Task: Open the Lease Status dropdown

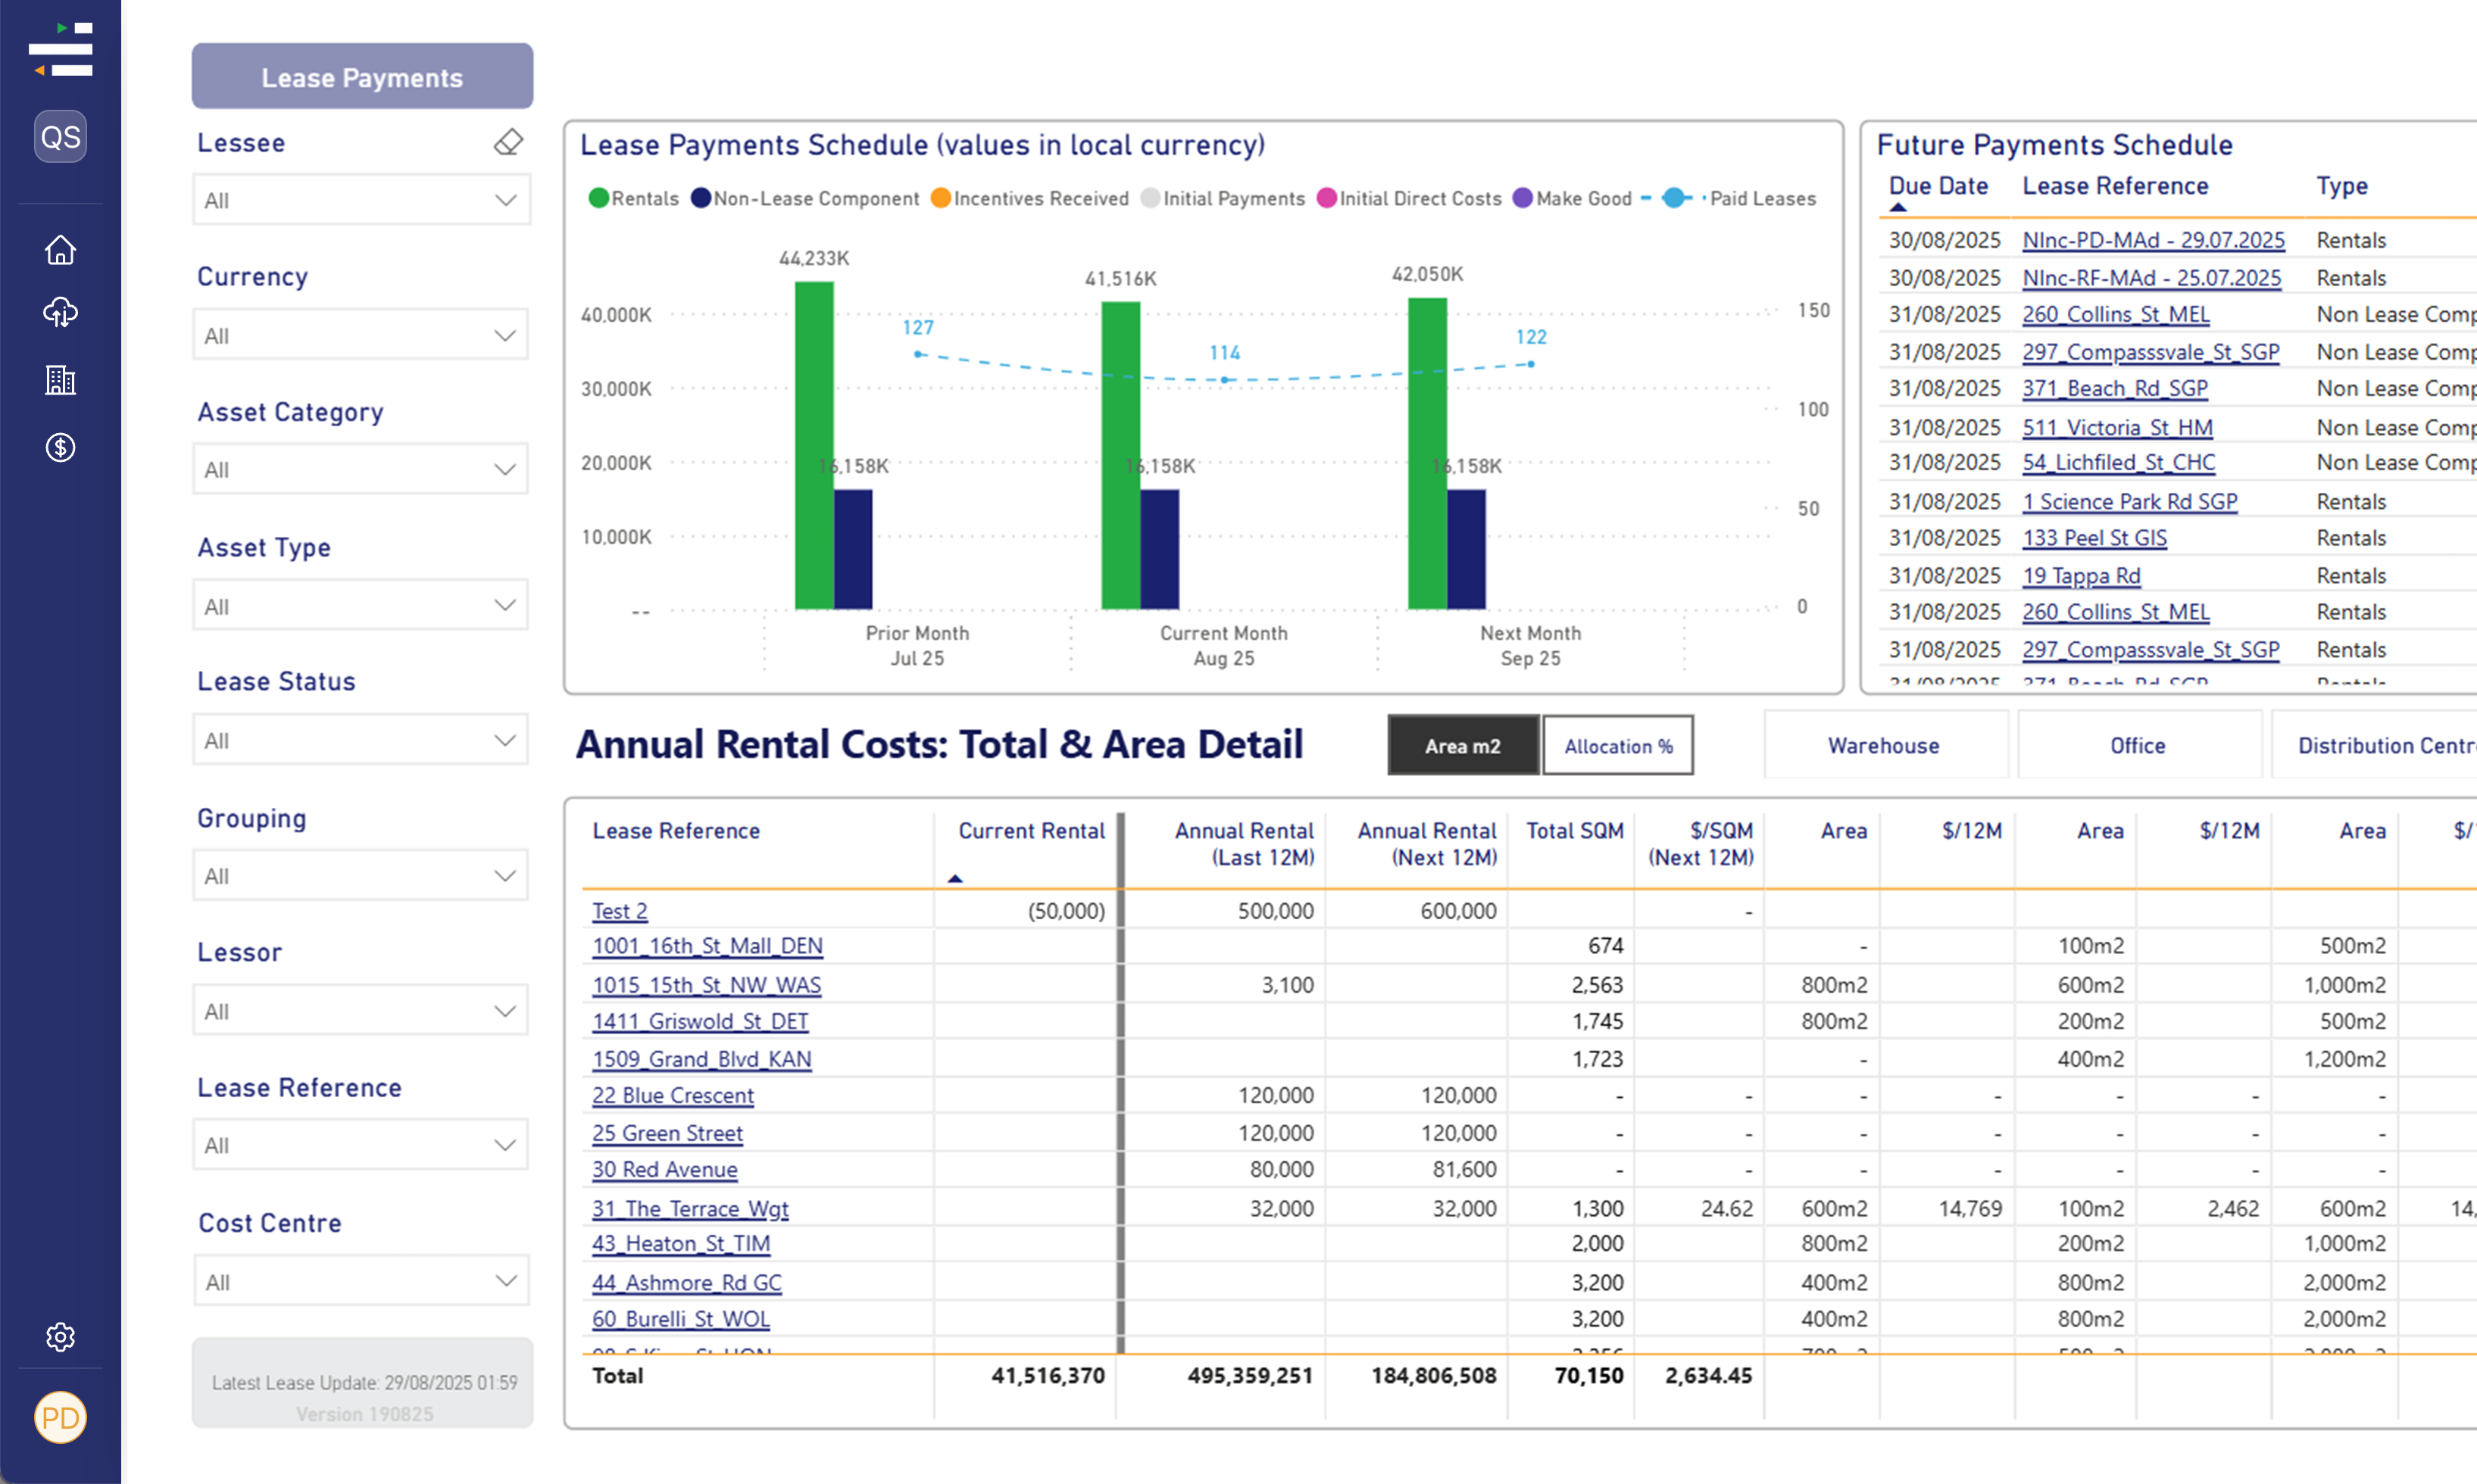Action: point(360,740)
